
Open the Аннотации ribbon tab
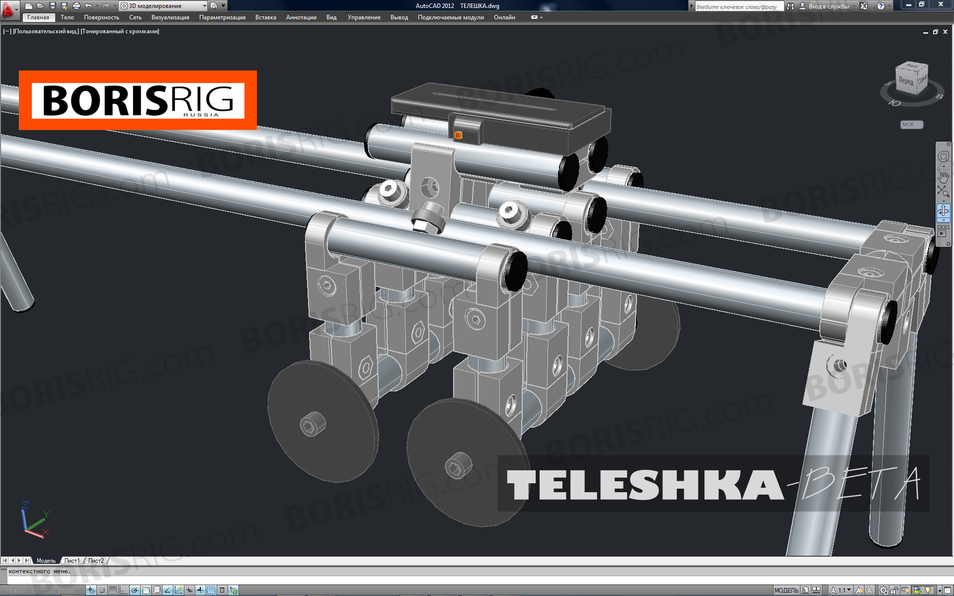(x=301, y=17)
